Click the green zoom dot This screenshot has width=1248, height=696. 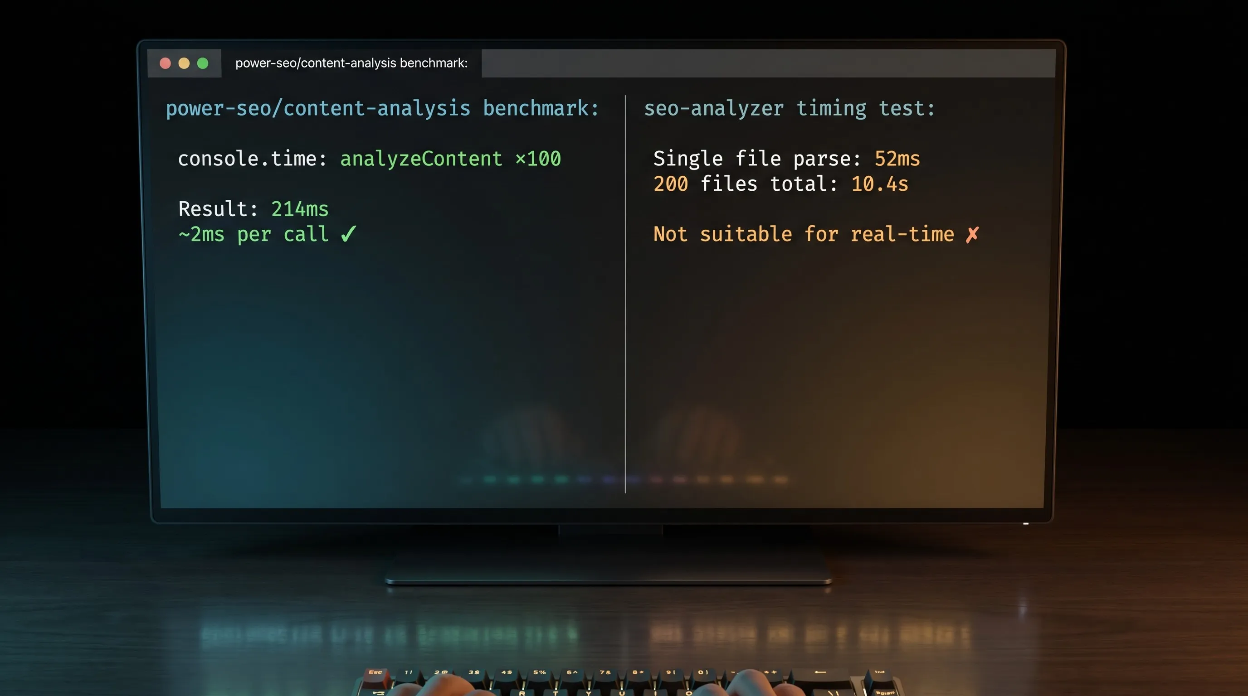203,63
